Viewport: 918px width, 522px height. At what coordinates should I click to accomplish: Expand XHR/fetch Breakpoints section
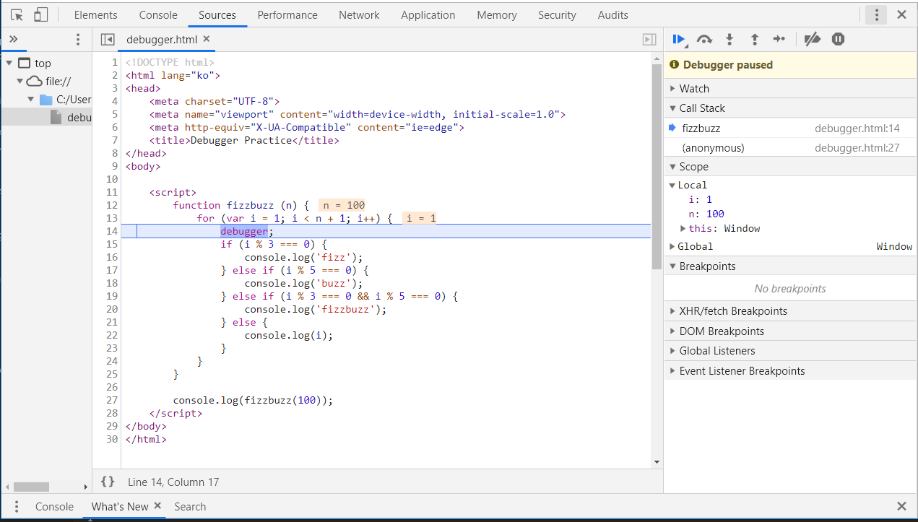coord(790,311)
